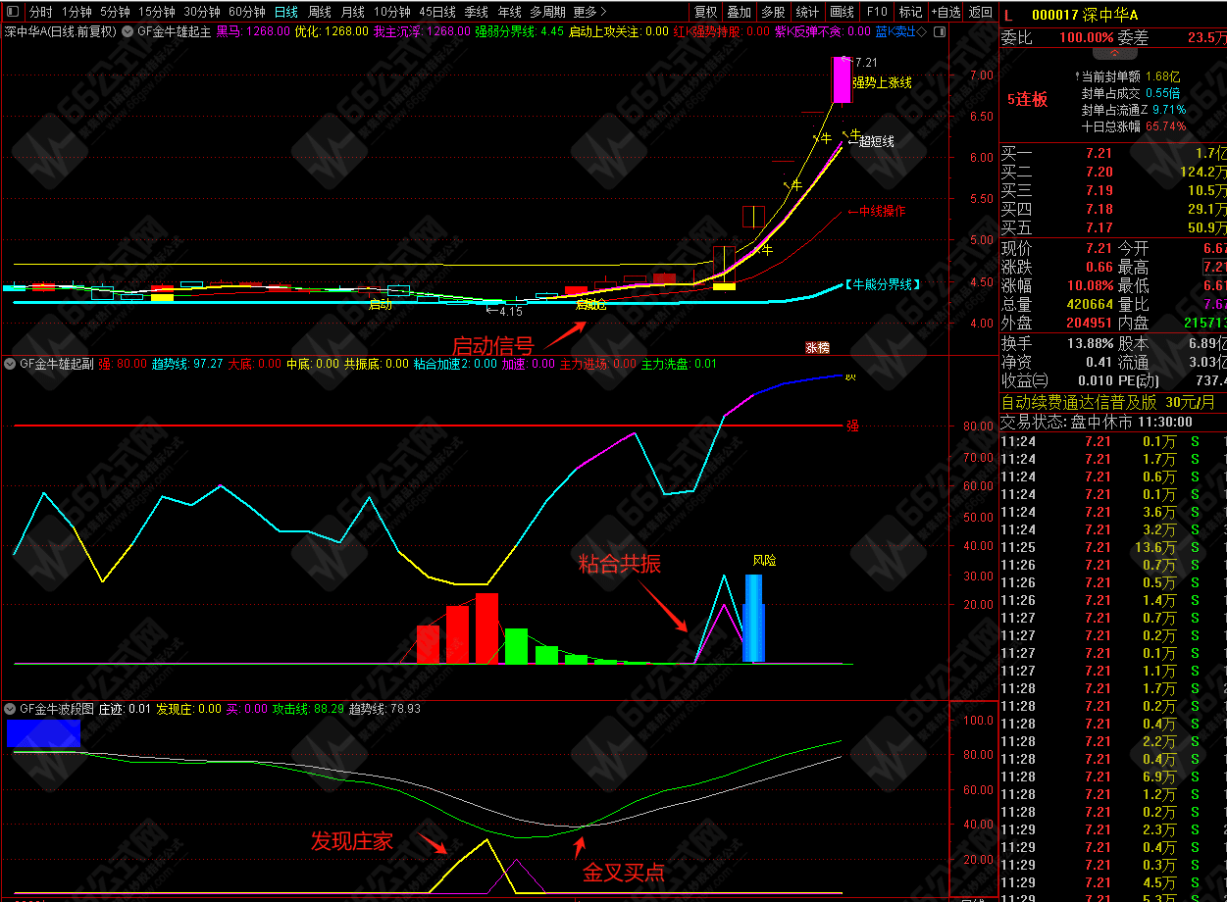Click the 十日总涨幅 65.74% row
Image resolution: width=1227 pixels, height=902 pixels.
click(x=1134, y=125)
